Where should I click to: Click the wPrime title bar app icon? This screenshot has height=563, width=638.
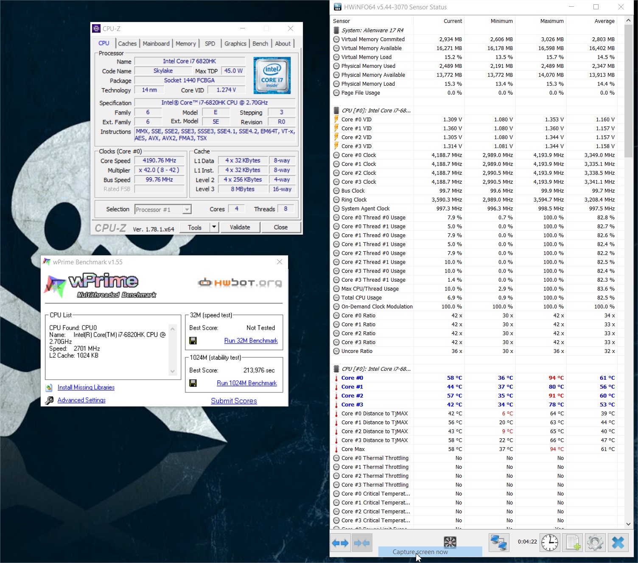coord(47,262)
